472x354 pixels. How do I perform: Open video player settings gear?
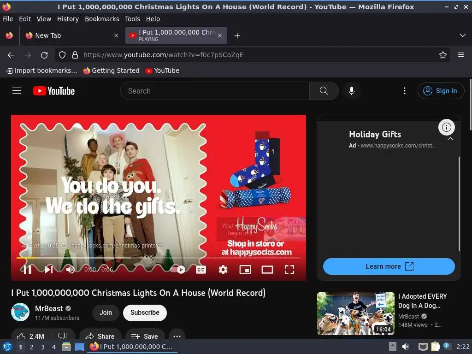(x=223, y=269)
